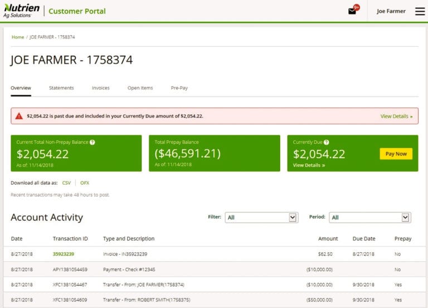Download all data as CSV
428x308 pixels.
coord(66,183)
